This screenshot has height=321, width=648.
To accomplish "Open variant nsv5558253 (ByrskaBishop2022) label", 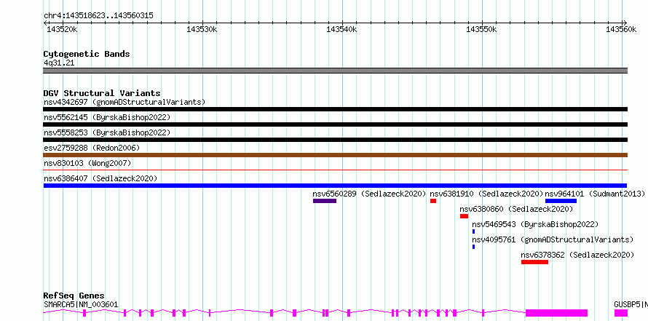I will [107, 132].
